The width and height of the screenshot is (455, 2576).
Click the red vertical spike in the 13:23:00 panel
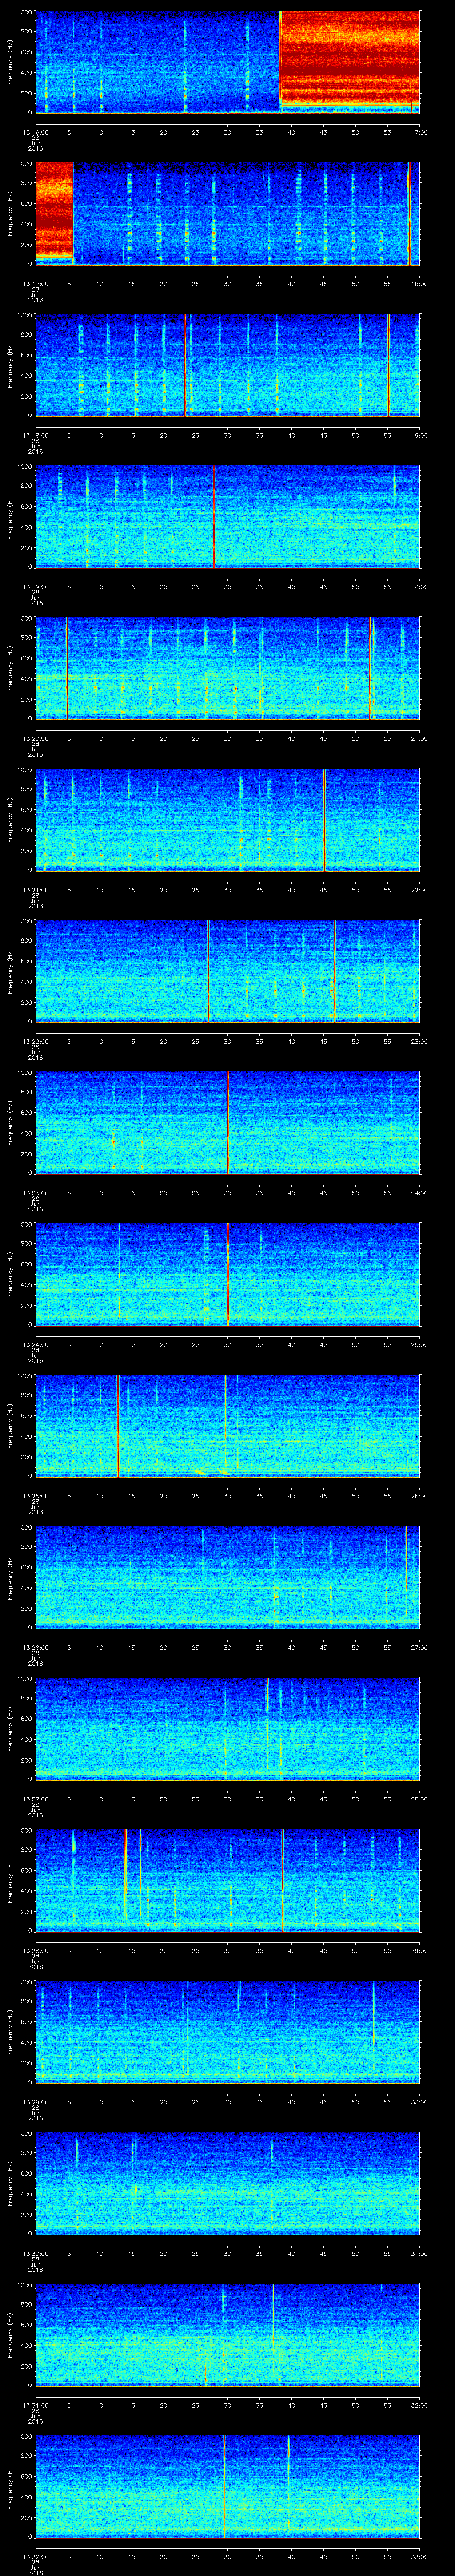[x=228, y=1122]
